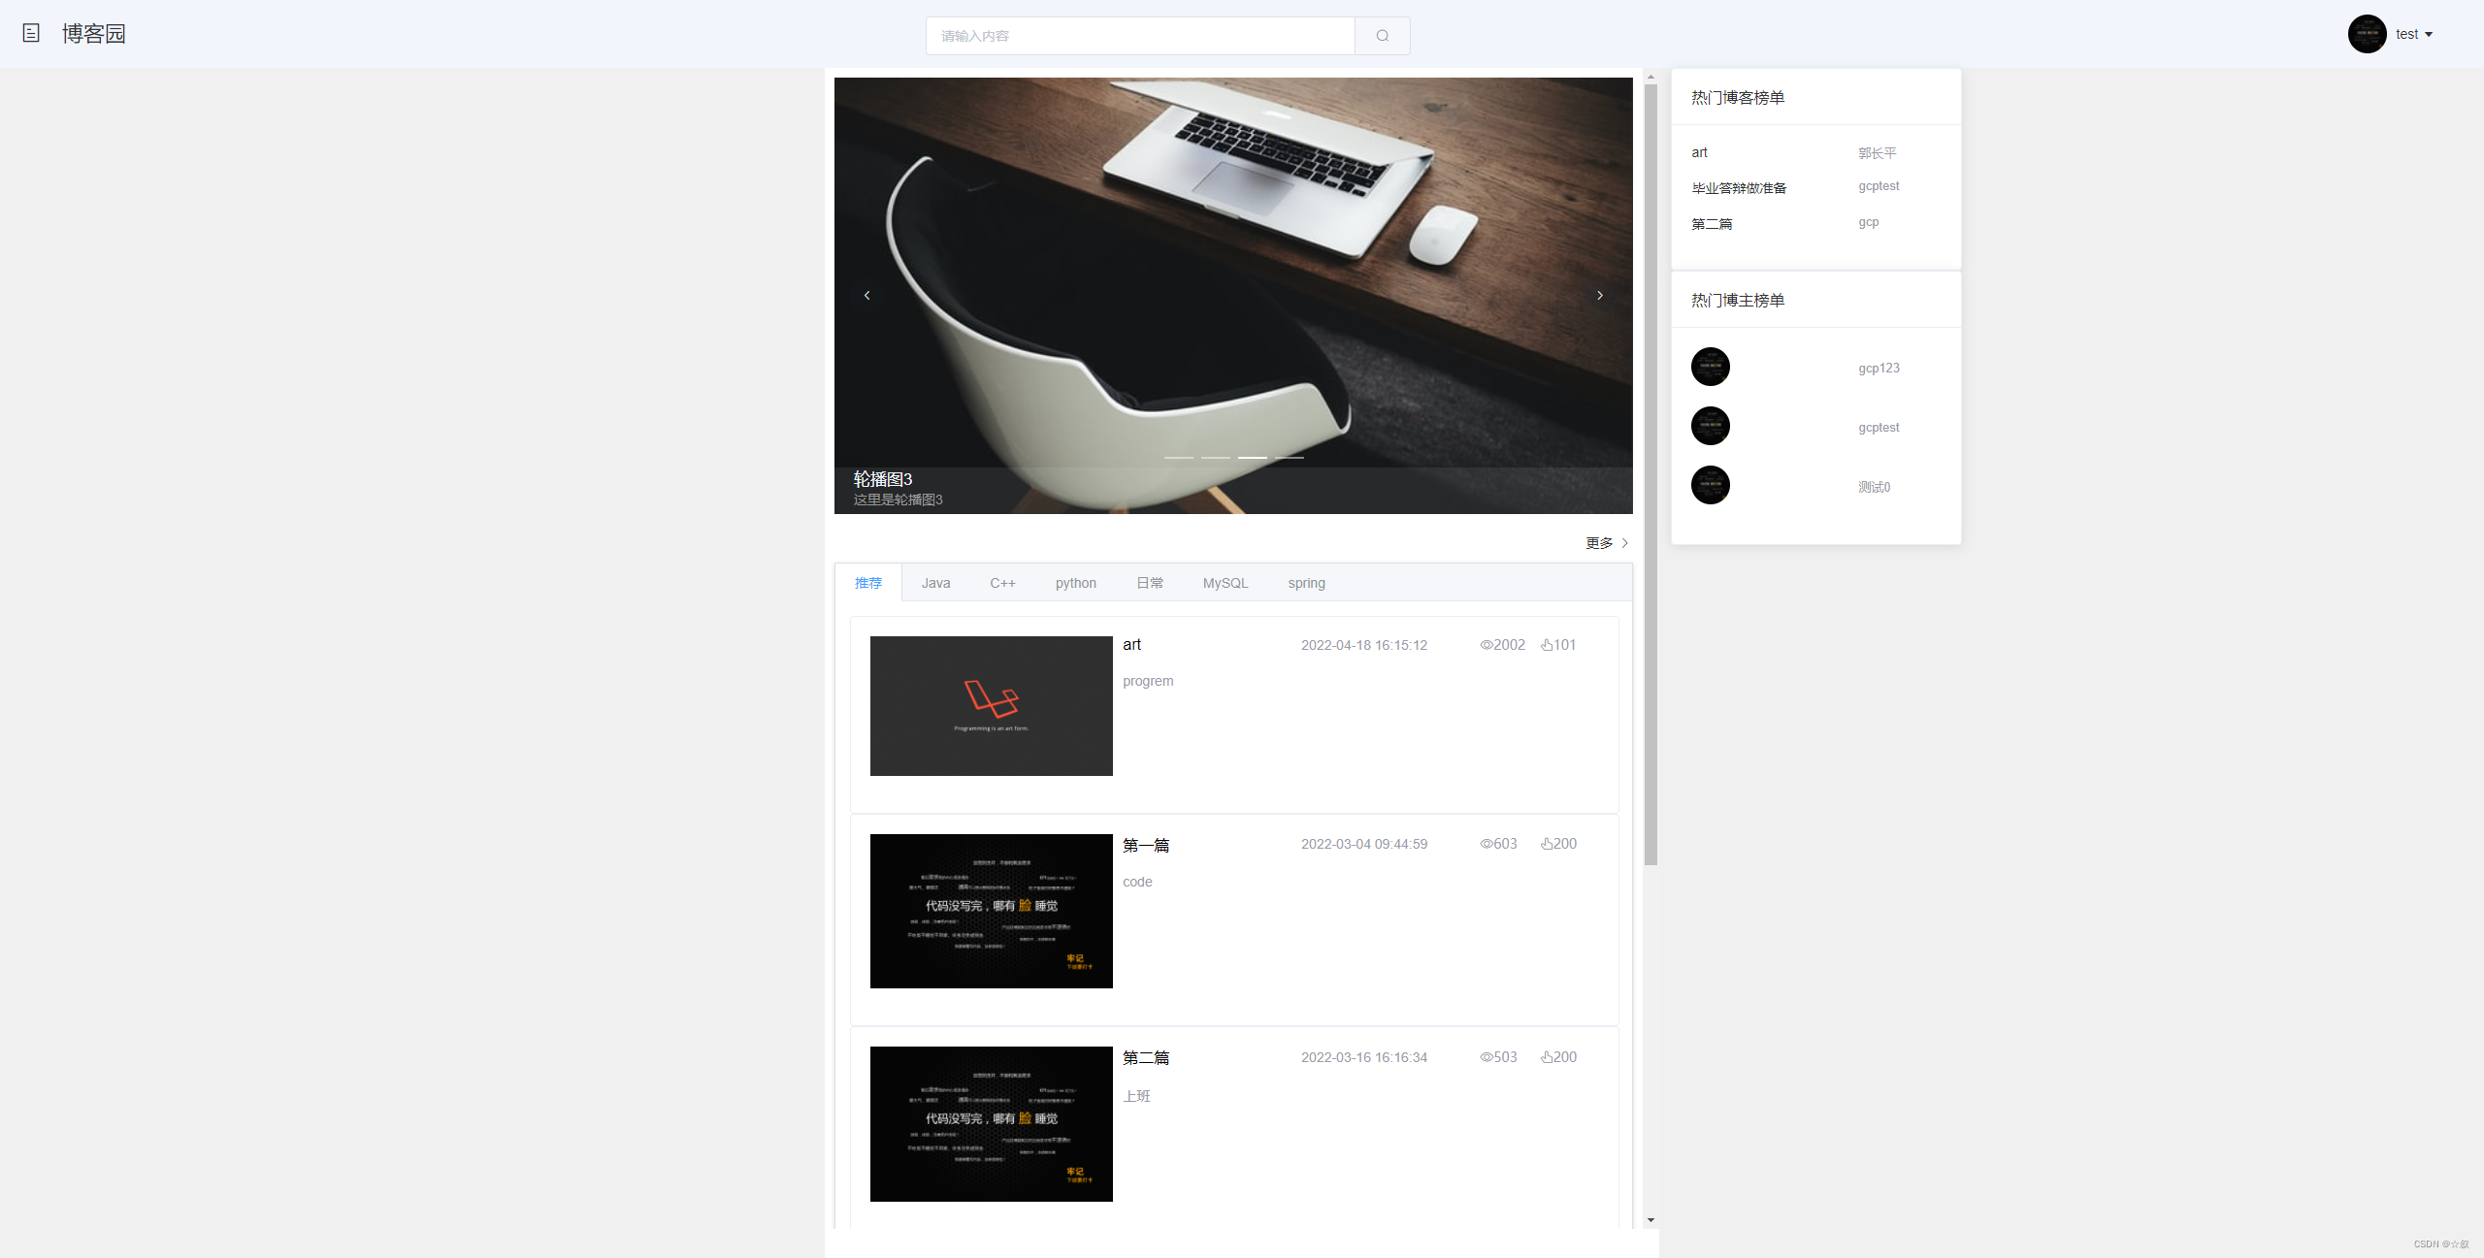Select the first carousel indicator bar
The width and height of the screenshot is (2484, 1258).
(1178, 457)
